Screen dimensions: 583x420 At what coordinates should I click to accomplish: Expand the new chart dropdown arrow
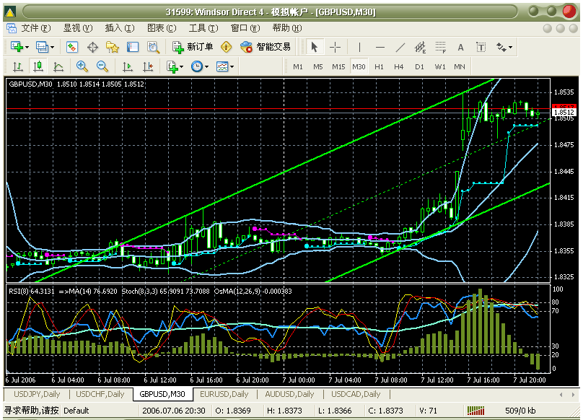pos(27,47)
